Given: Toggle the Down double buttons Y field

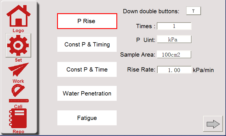Looking at the screenshot, I should click(194, 11).
